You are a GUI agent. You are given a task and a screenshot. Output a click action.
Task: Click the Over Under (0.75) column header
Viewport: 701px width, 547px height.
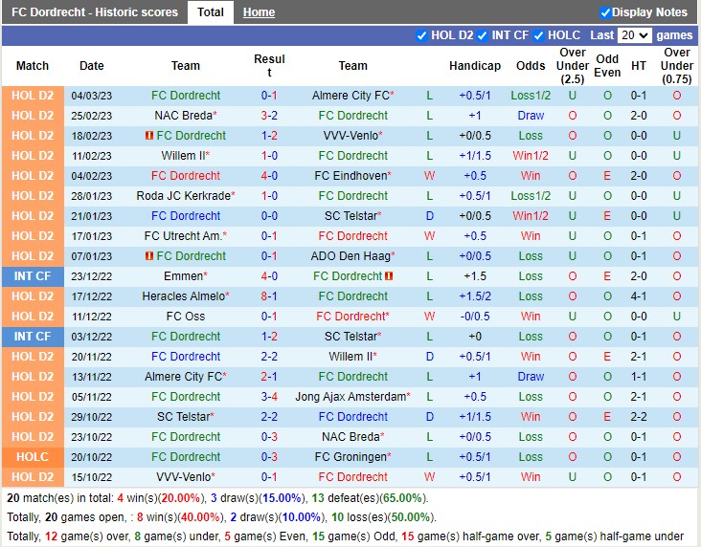[677, 66]
